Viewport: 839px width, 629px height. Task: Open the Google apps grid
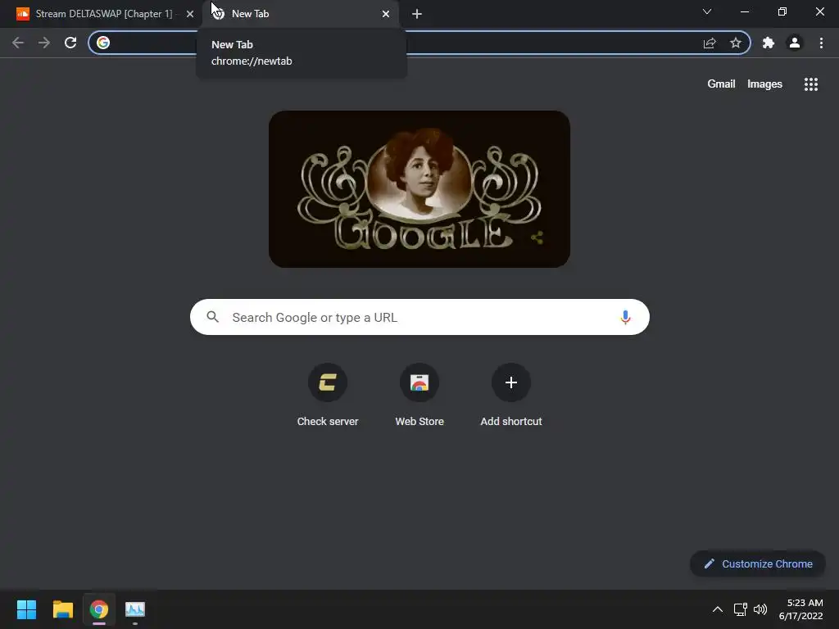click(811, 84)
